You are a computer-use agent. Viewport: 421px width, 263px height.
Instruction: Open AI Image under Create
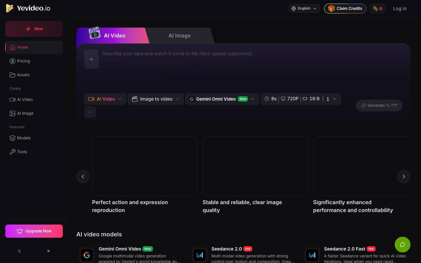34,113
